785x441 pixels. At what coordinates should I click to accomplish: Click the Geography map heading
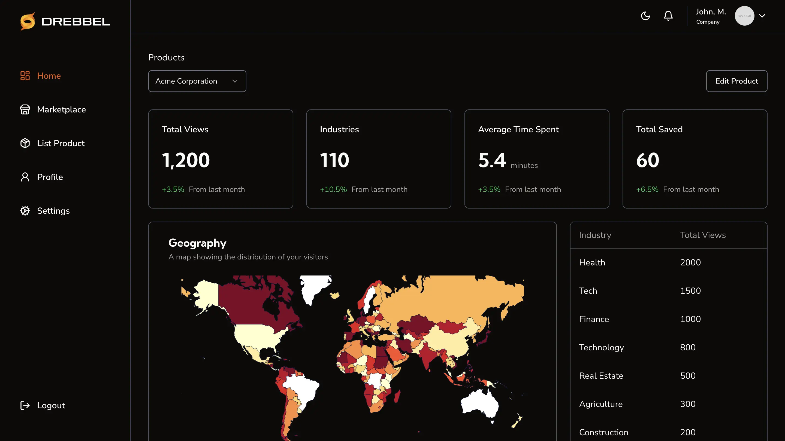tap(197, 243)
